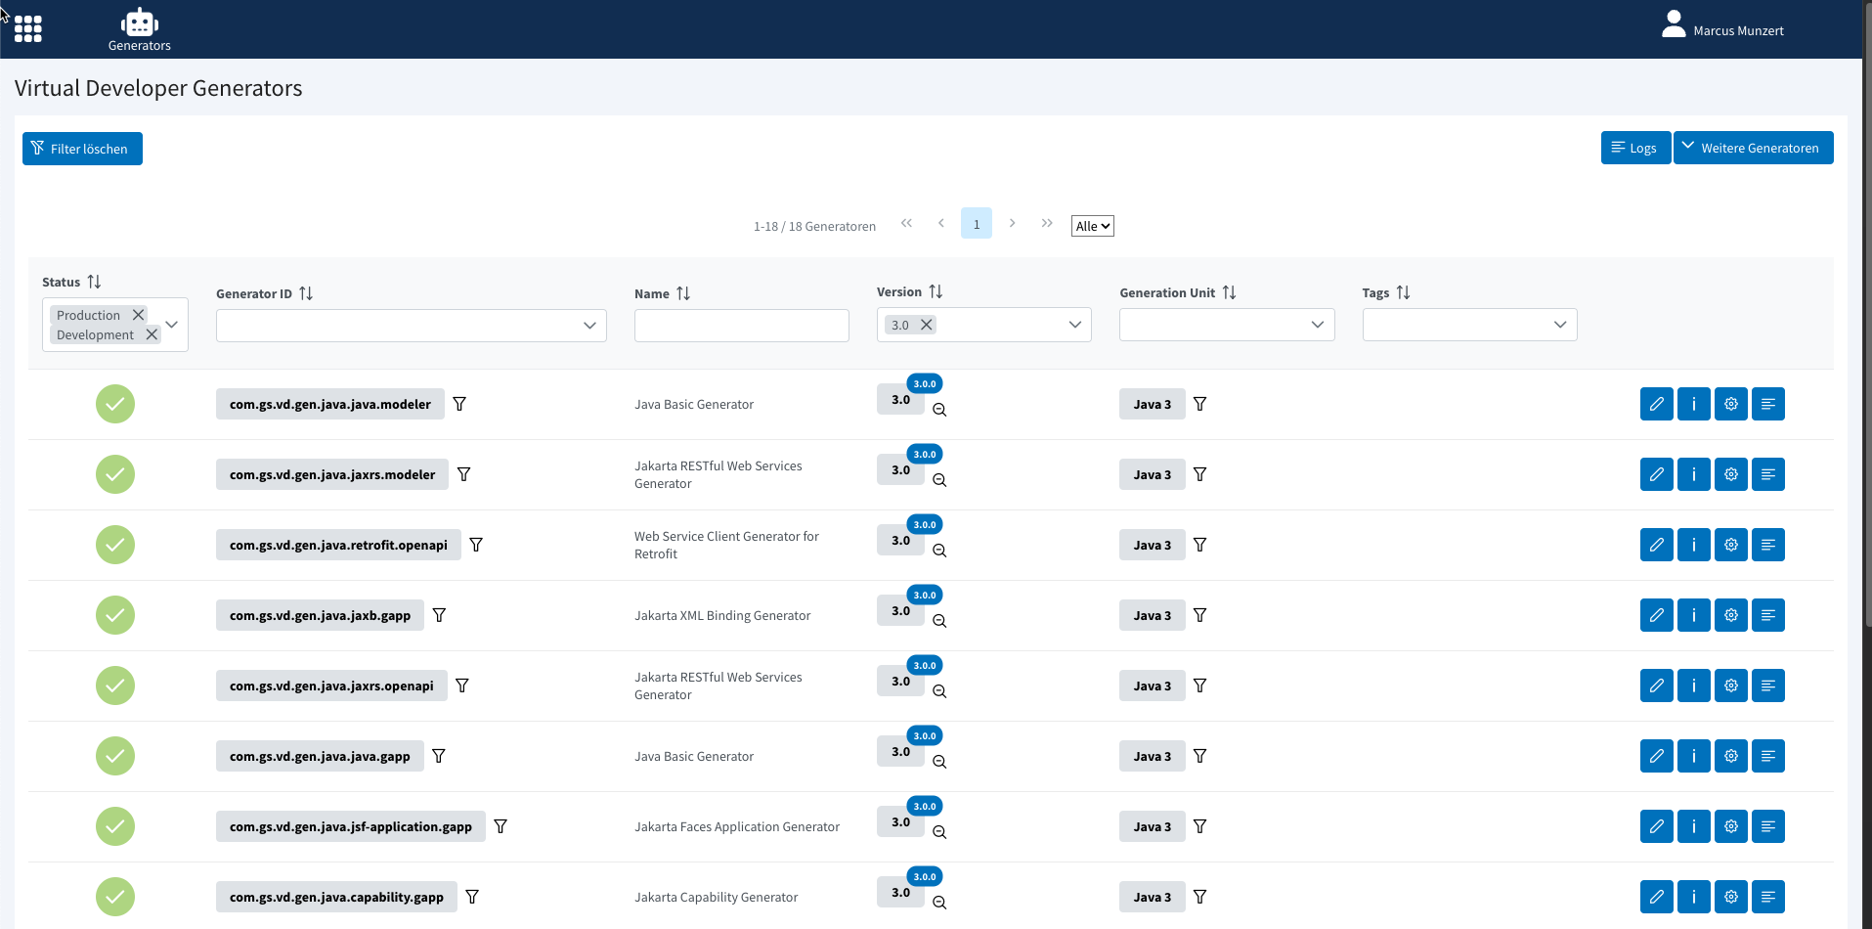View logs for com.gs.vd.gen.java.java.modeler generator
The image size is (1872, 929).
[1767, 404]
